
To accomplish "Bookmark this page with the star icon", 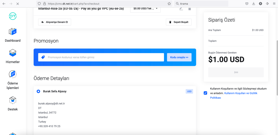I will 169,4.
